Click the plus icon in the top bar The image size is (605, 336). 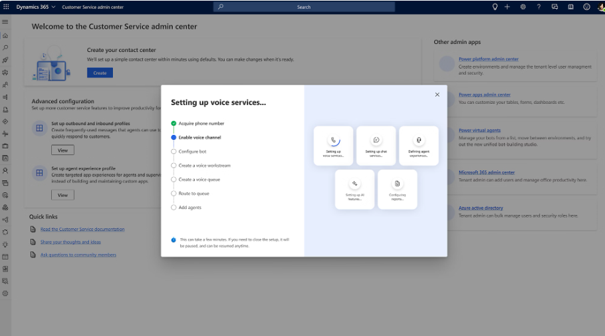(507, 7)
